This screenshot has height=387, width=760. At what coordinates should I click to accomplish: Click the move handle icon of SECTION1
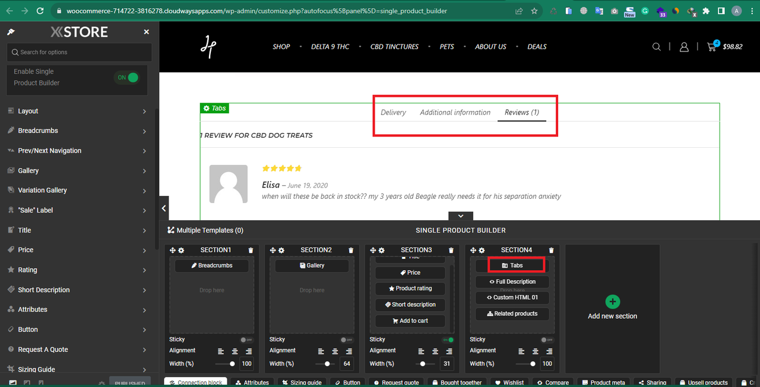click(173, 250)
